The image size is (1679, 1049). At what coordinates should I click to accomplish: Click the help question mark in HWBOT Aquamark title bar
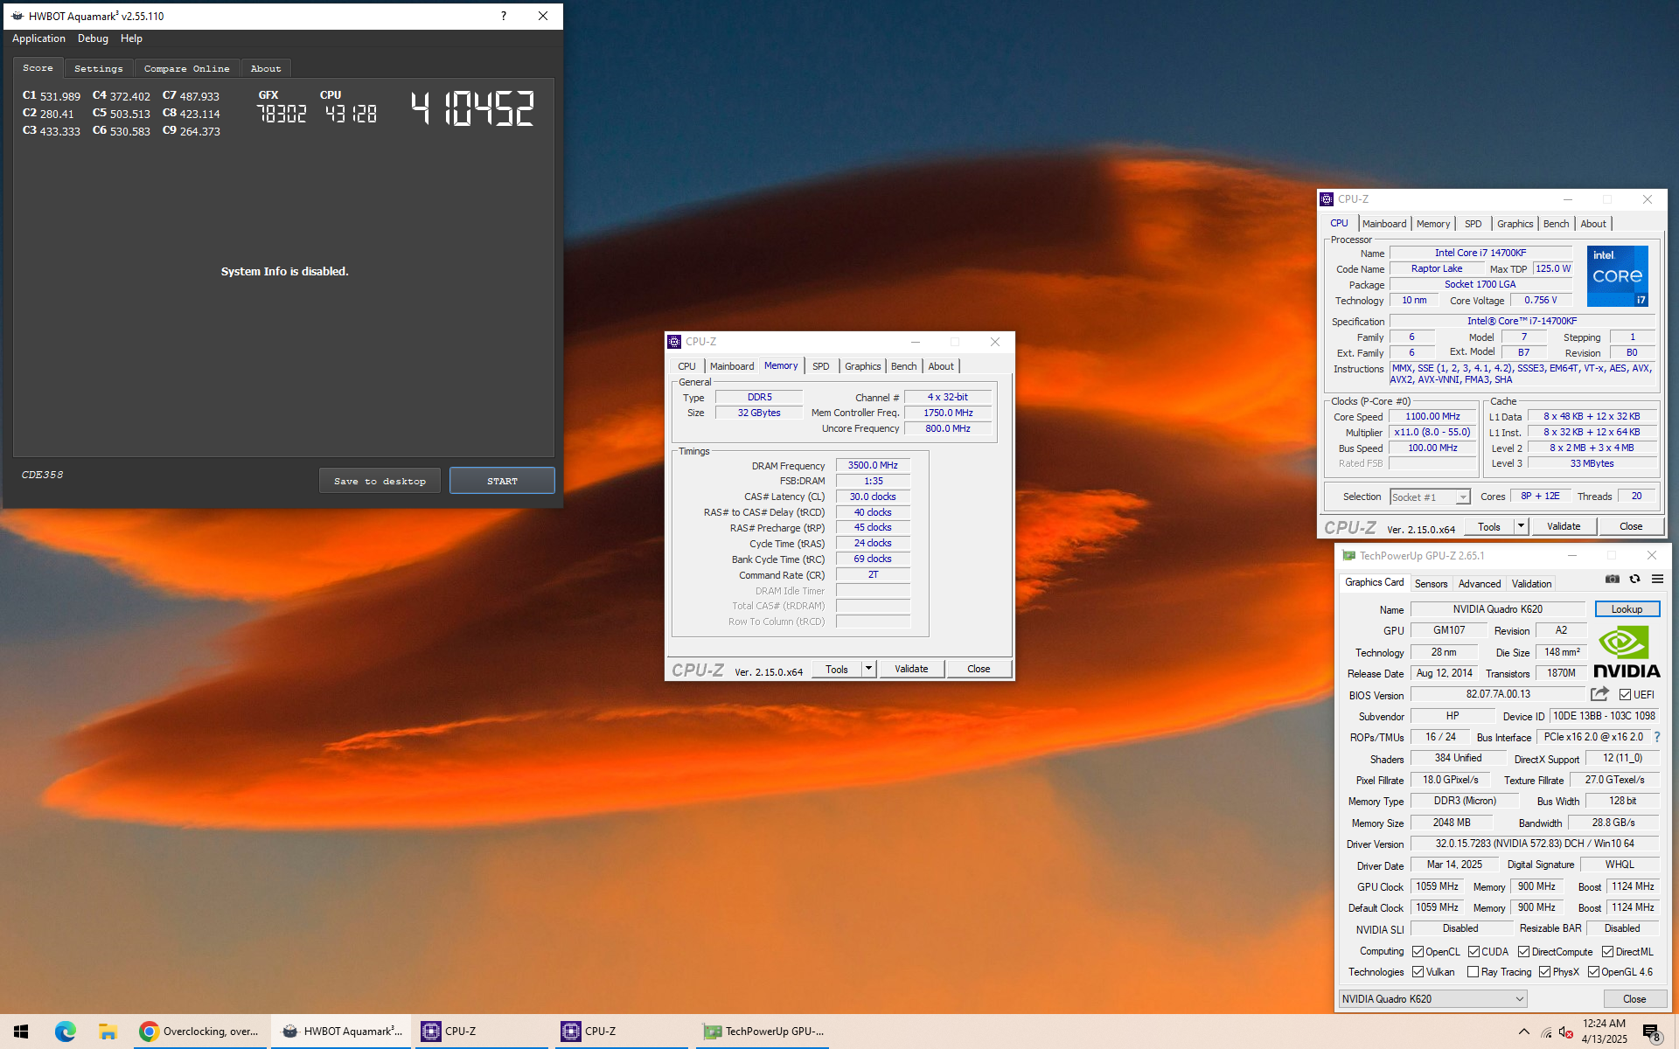503,16
